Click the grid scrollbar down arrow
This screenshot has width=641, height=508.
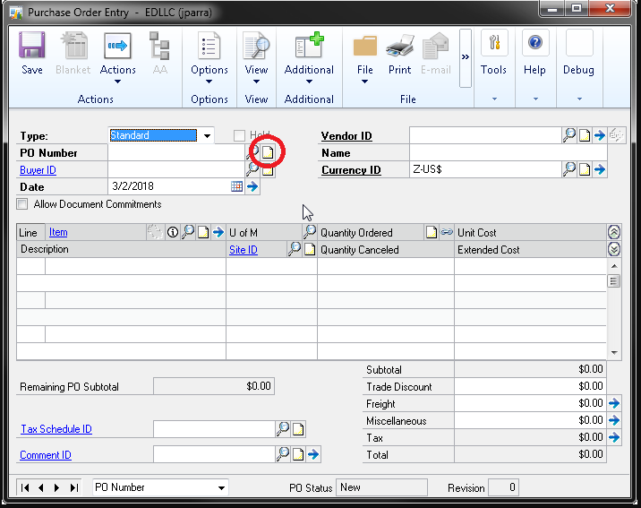(x=613, y=352)
